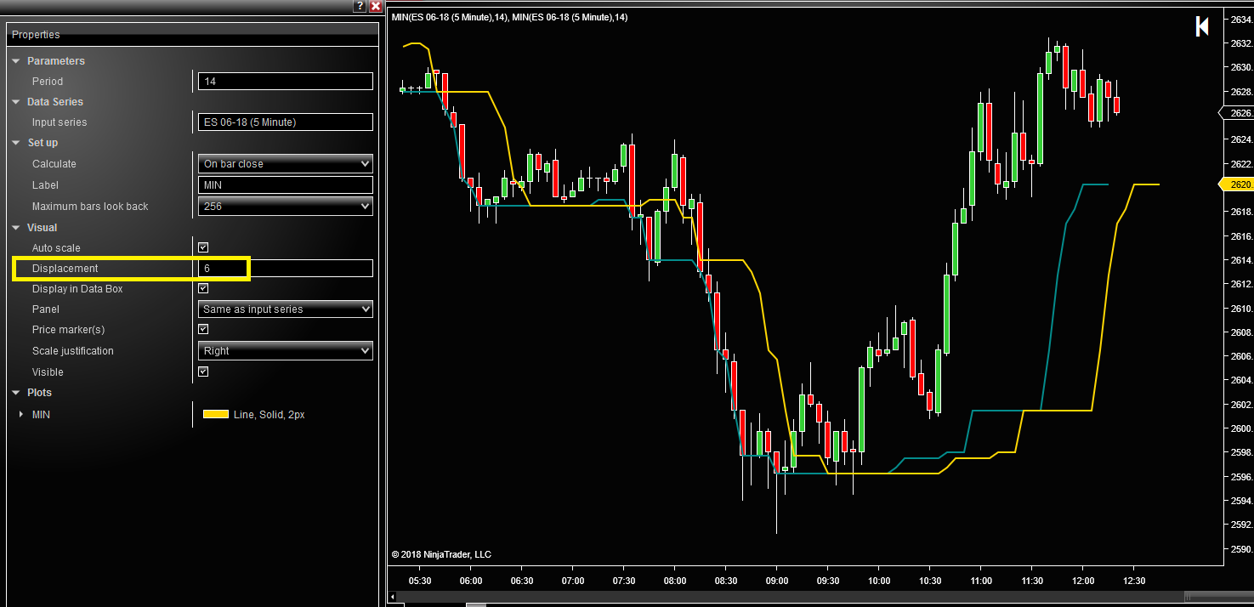
Task: Edit the Label field showing MIN
Action: click(x=286, y=185)
